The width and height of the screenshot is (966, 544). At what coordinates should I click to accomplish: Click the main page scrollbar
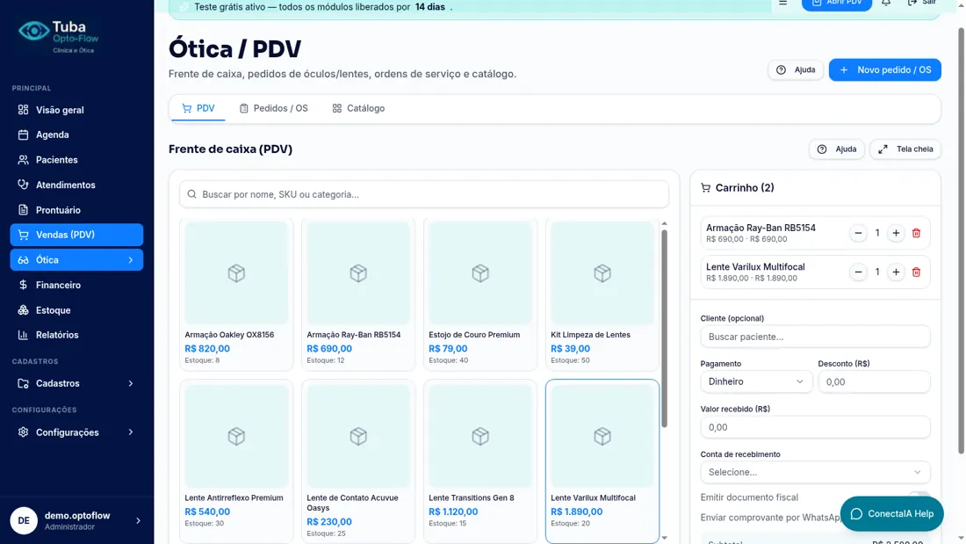[x=962, y=241]
